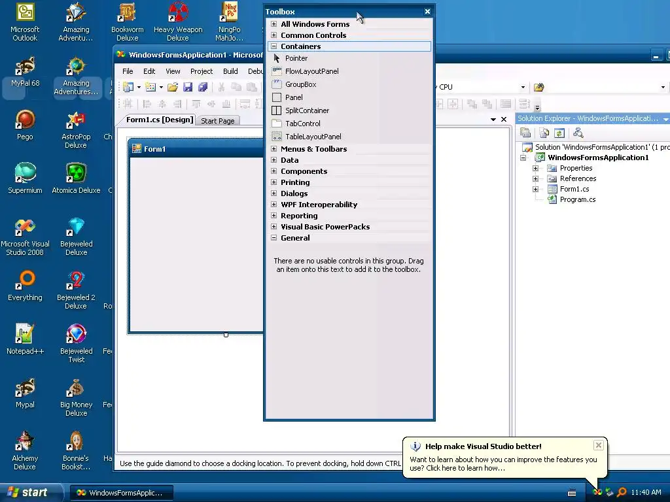This screenshot has height=502, width=670.
Task: Click the Open File folder icon
Action: point(173,87)
